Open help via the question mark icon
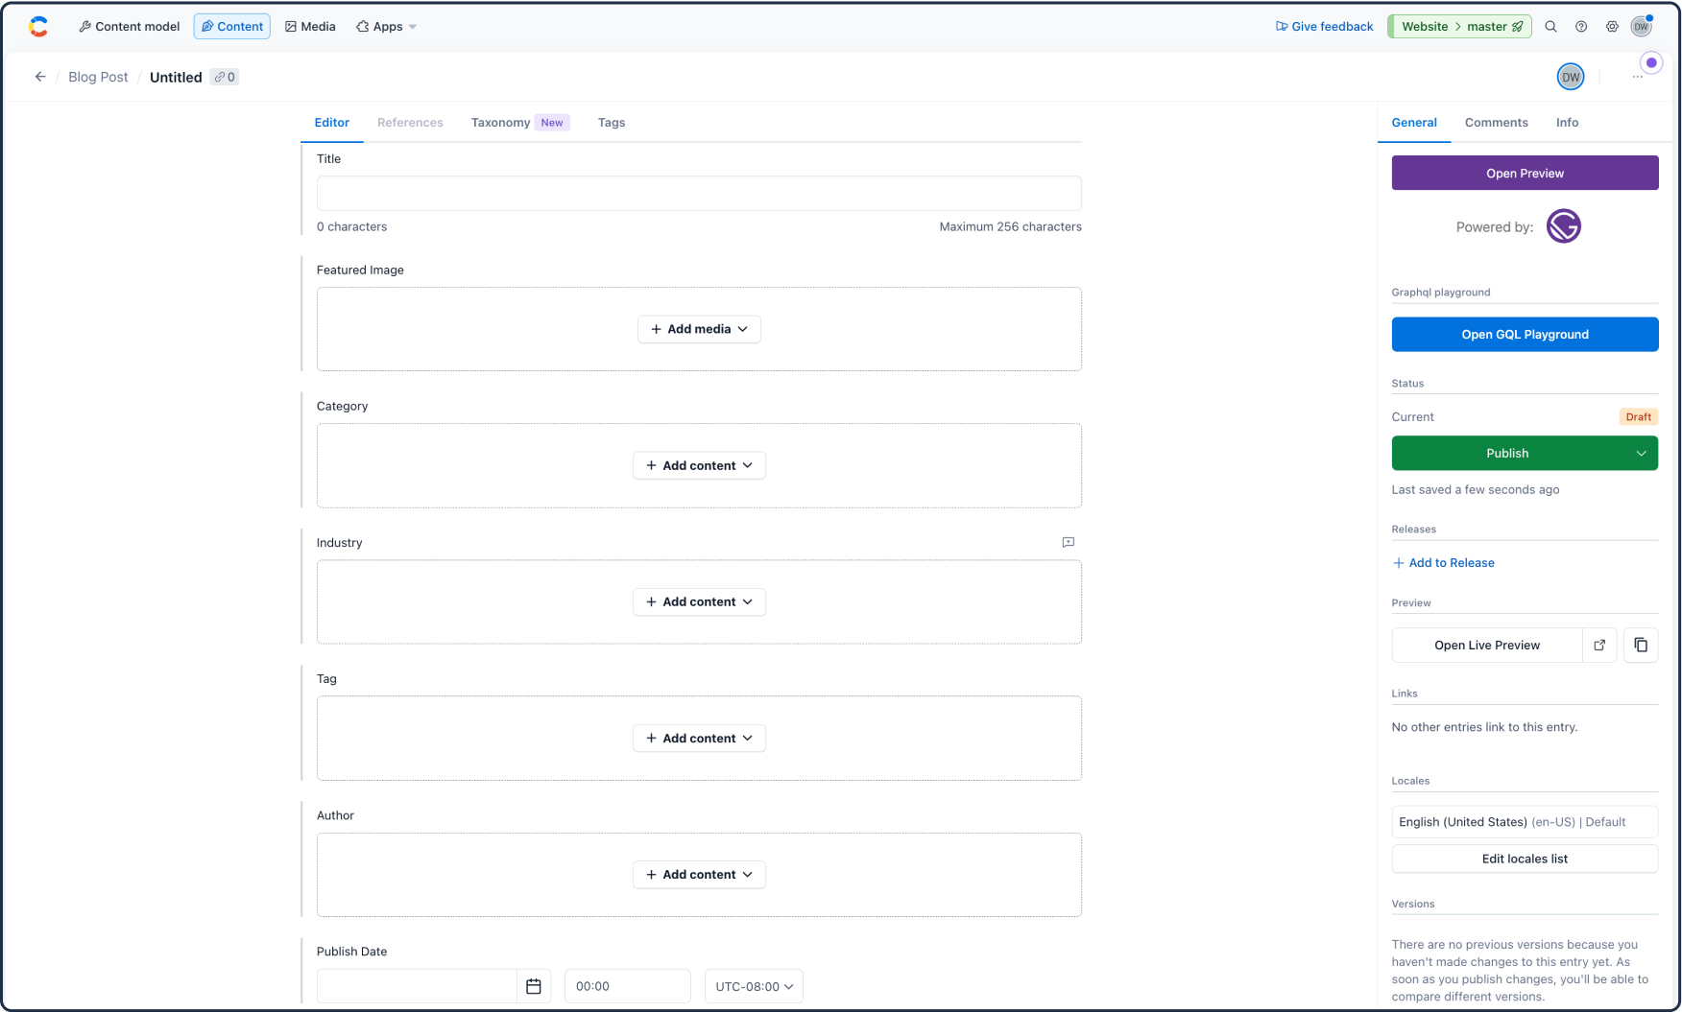This screenshot has width=1682, height=1012. pos(1581,26)
